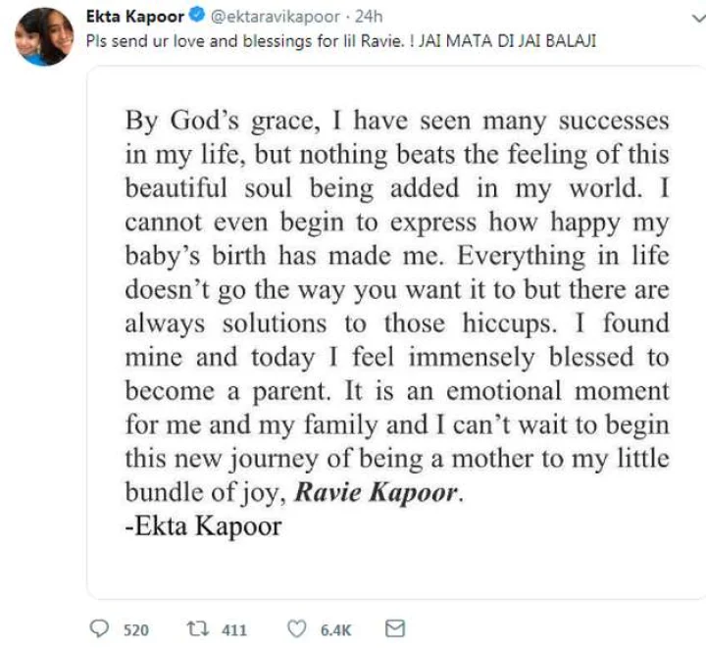
Task: Visit the @ektaravikapoor handle
Action: [x=276, y=17]
